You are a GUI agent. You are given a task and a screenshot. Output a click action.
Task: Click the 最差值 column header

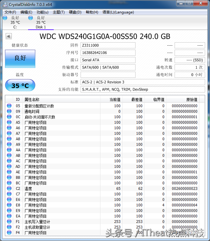[133, 100]
